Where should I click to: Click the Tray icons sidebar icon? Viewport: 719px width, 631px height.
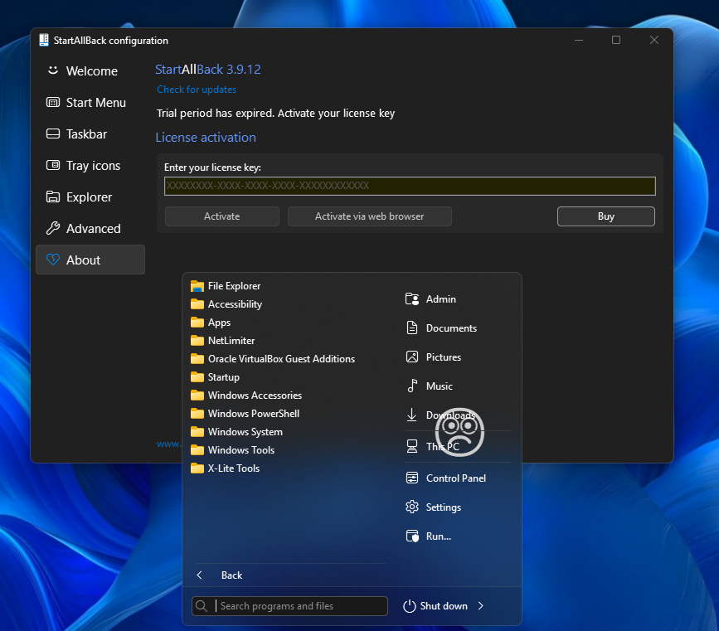point(53,165)
